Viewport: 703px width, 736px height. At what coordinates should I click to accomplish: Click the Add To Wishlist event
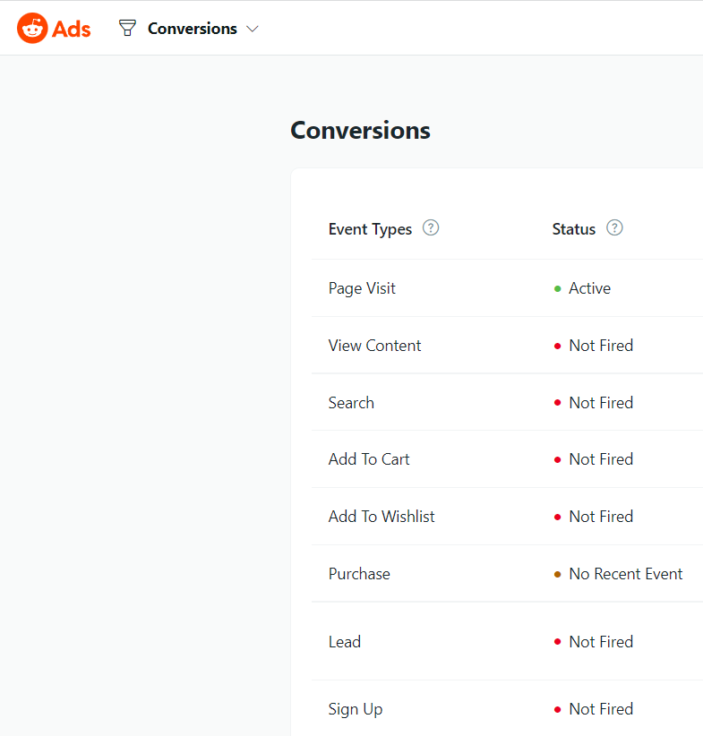(x=382, y=516)
